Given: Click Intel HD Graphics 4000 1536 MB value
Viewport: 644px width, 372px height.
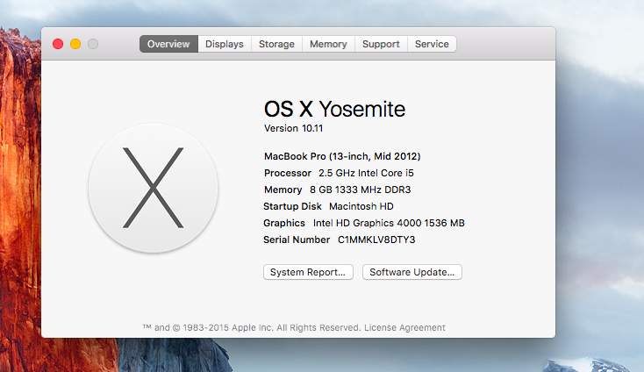Looking at the screenshot, I should [389, 223].
